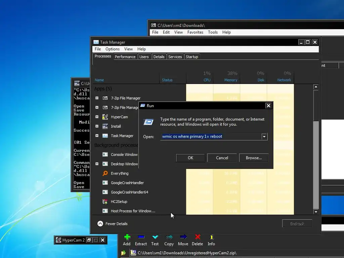Switch to the Users tab
344x258 pixels.
[144, 57]
